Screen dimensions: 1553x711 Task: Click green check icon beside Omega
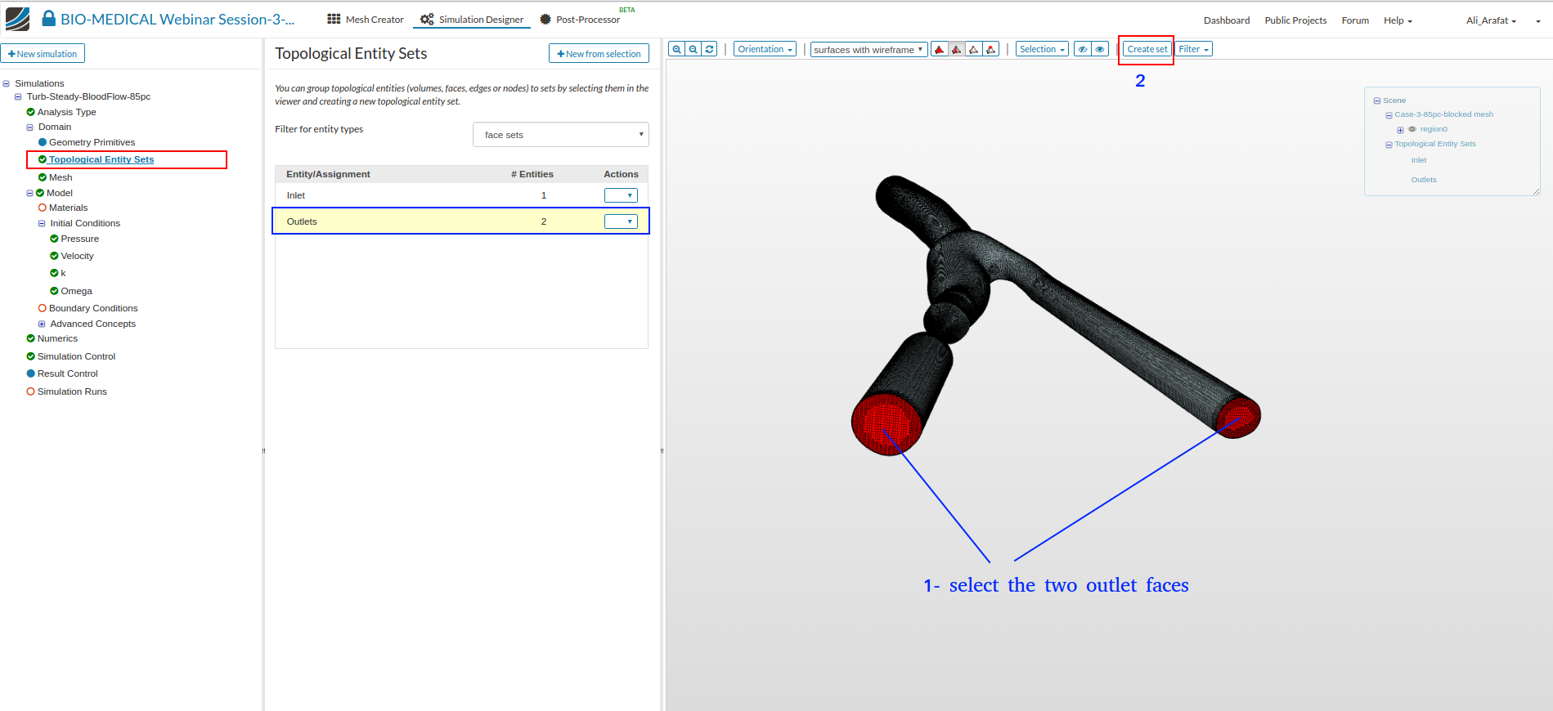point(54,291)
